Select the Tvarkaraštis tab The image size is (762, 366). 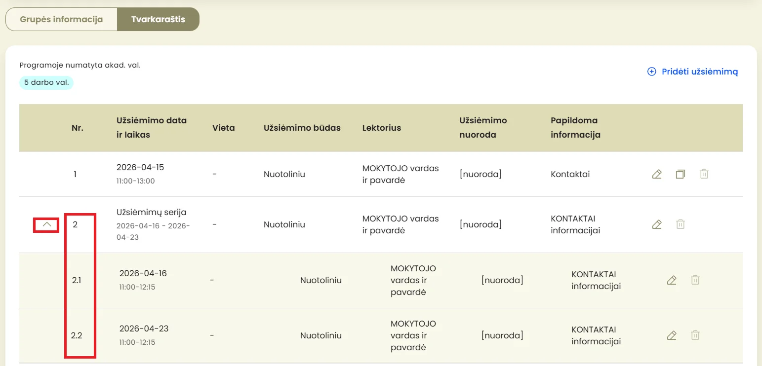click(158, 19)
